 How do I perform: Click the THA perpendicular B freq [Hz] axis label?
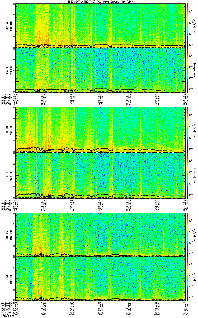pos(11,26)
